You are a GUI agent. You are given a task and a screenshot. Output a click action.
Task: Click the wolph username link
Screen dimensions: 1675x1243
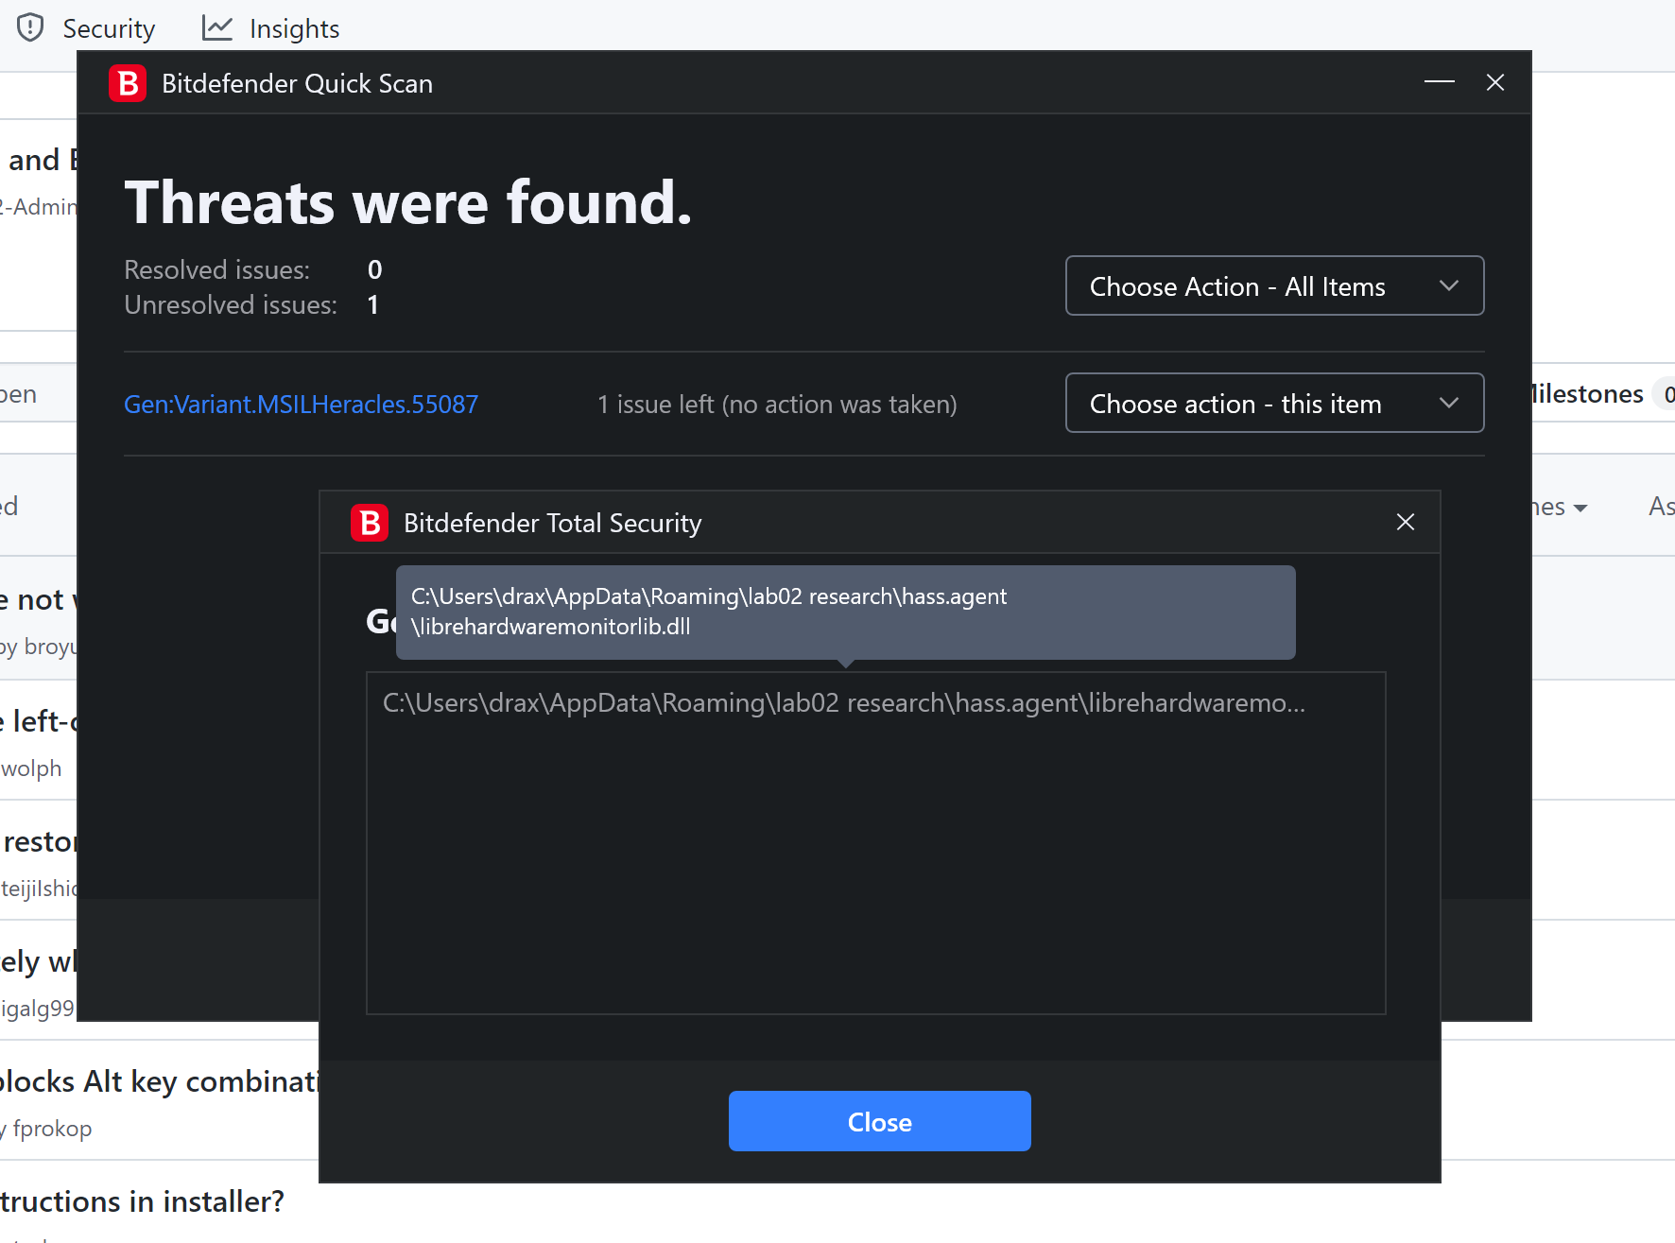pos(32,768)
